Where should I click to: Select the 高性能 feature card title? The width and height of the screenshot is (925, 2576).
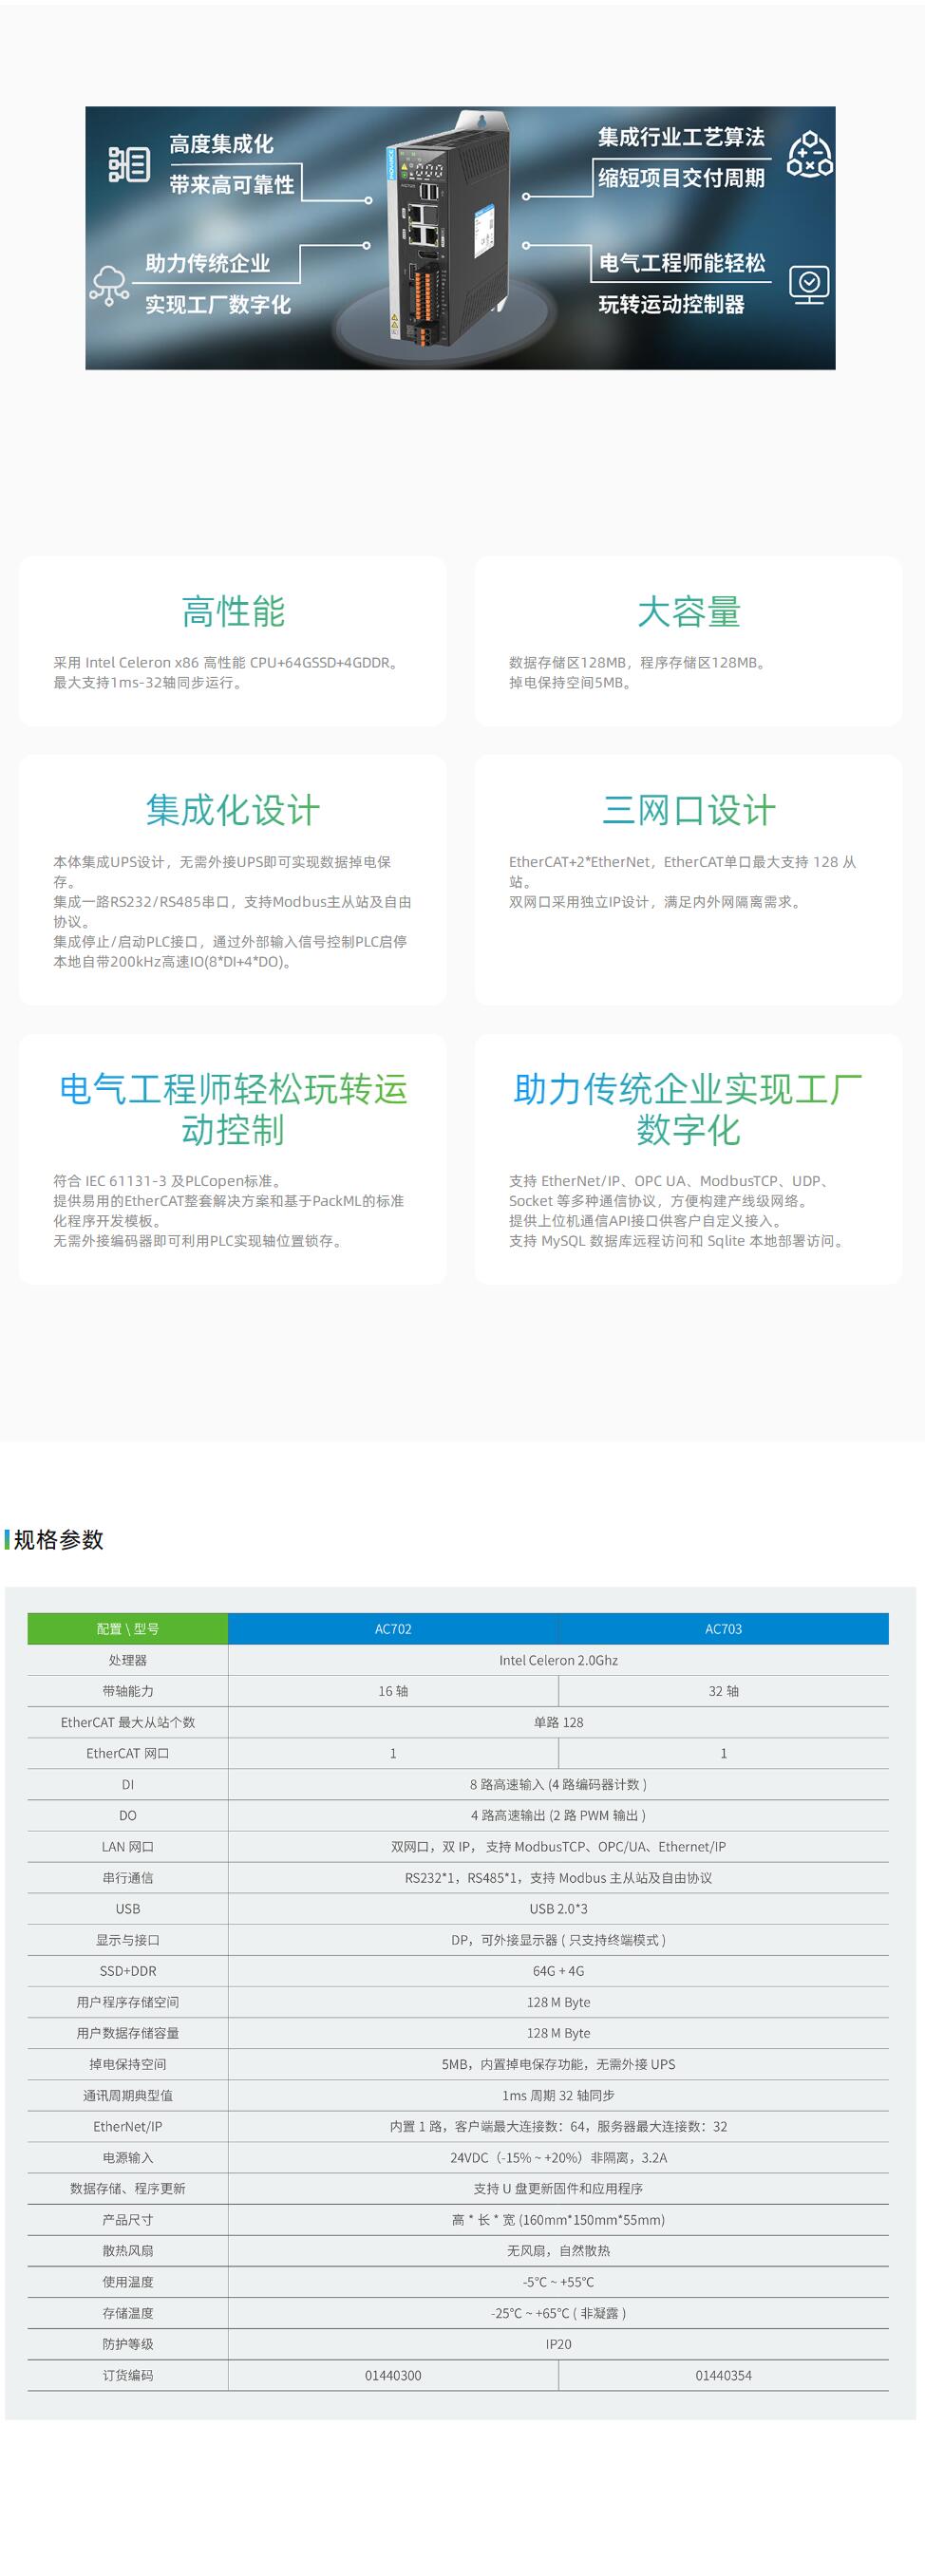pos(233,611)
